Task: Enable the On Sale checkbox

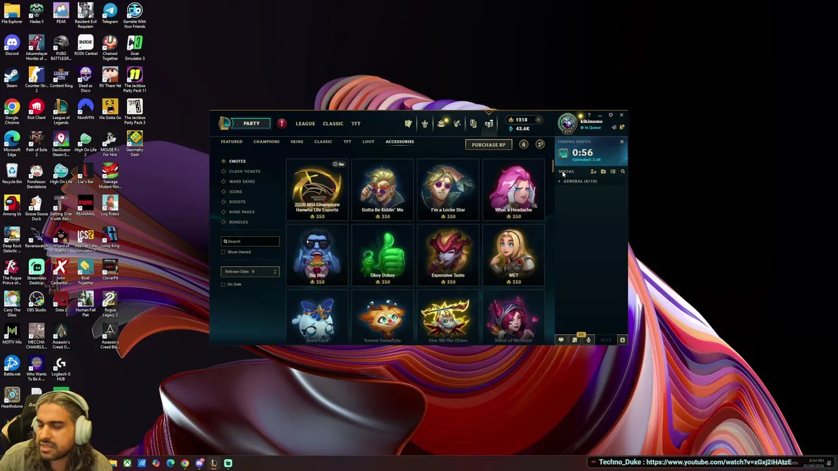Action: (x=223, y=285)
